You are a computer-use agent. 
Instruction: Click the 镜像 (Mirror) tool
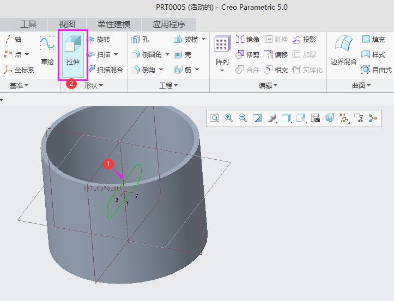[247, 40]
